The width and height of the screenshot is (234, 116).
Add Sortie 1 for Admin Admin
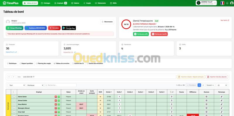(119, 97)
